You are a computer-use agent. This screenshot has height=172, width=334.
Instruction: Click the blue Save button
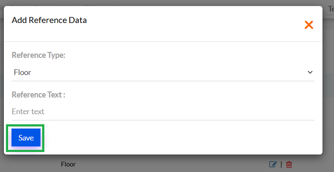(26, 138)
